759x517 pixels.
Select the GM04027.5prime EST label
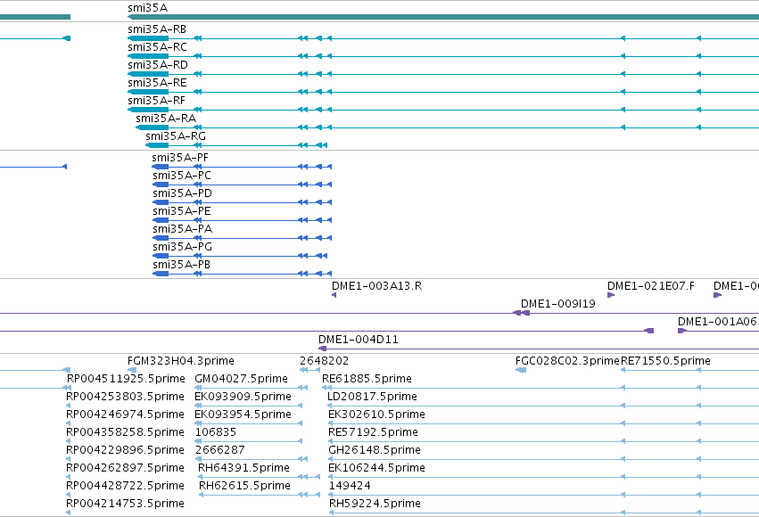click(241, 379)
